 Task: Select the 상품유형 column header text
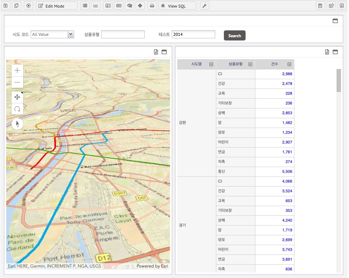coord(235,64)
